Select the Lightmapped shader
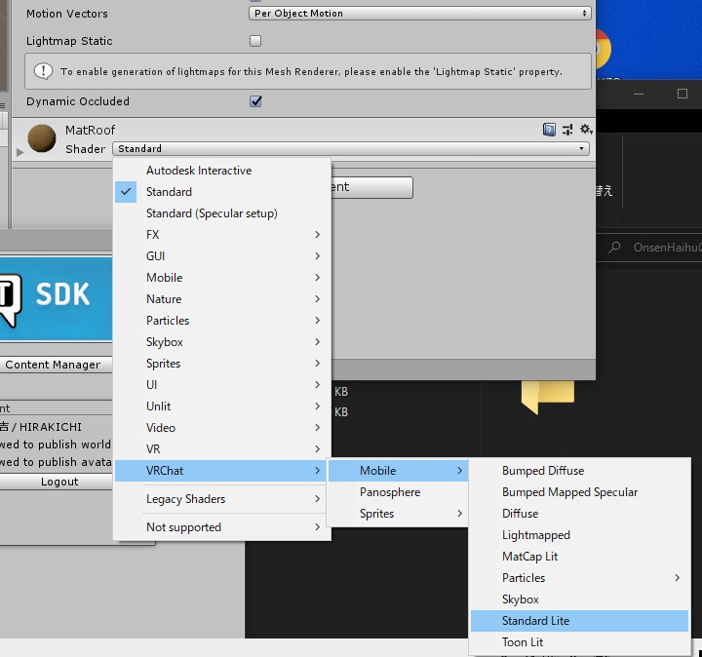The height and width of the screenshot is (657, 702). click(579, 535)
